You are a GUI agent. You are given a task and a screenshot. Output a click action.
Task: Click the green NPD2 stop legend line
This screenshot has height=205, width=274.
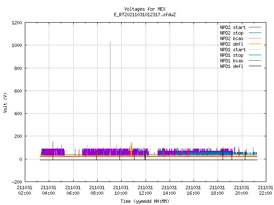tap(255, 33)
